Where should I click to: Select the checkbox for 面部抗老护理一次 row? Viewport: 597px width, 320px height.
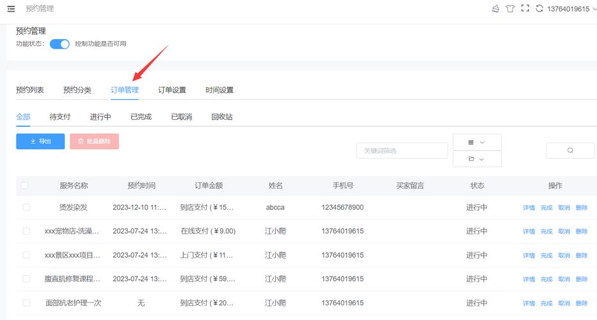pyautogui.click(x=26, y=303)
